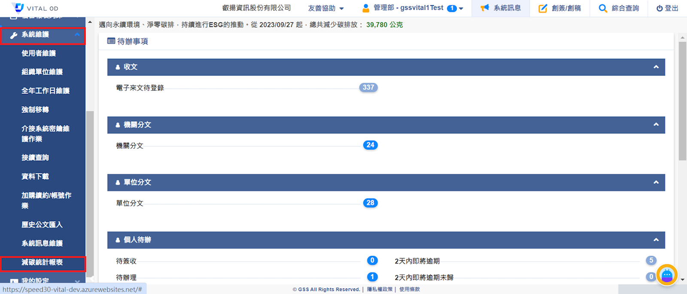Collapse the 收文 panel
This screenshot has height=294, width=687.
click(x=656, y=67)
